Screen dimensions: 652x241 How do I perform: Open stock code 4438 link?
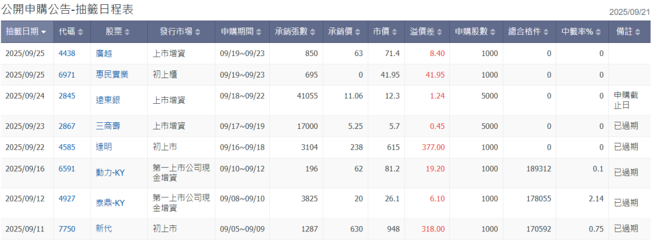pos(67,54)
